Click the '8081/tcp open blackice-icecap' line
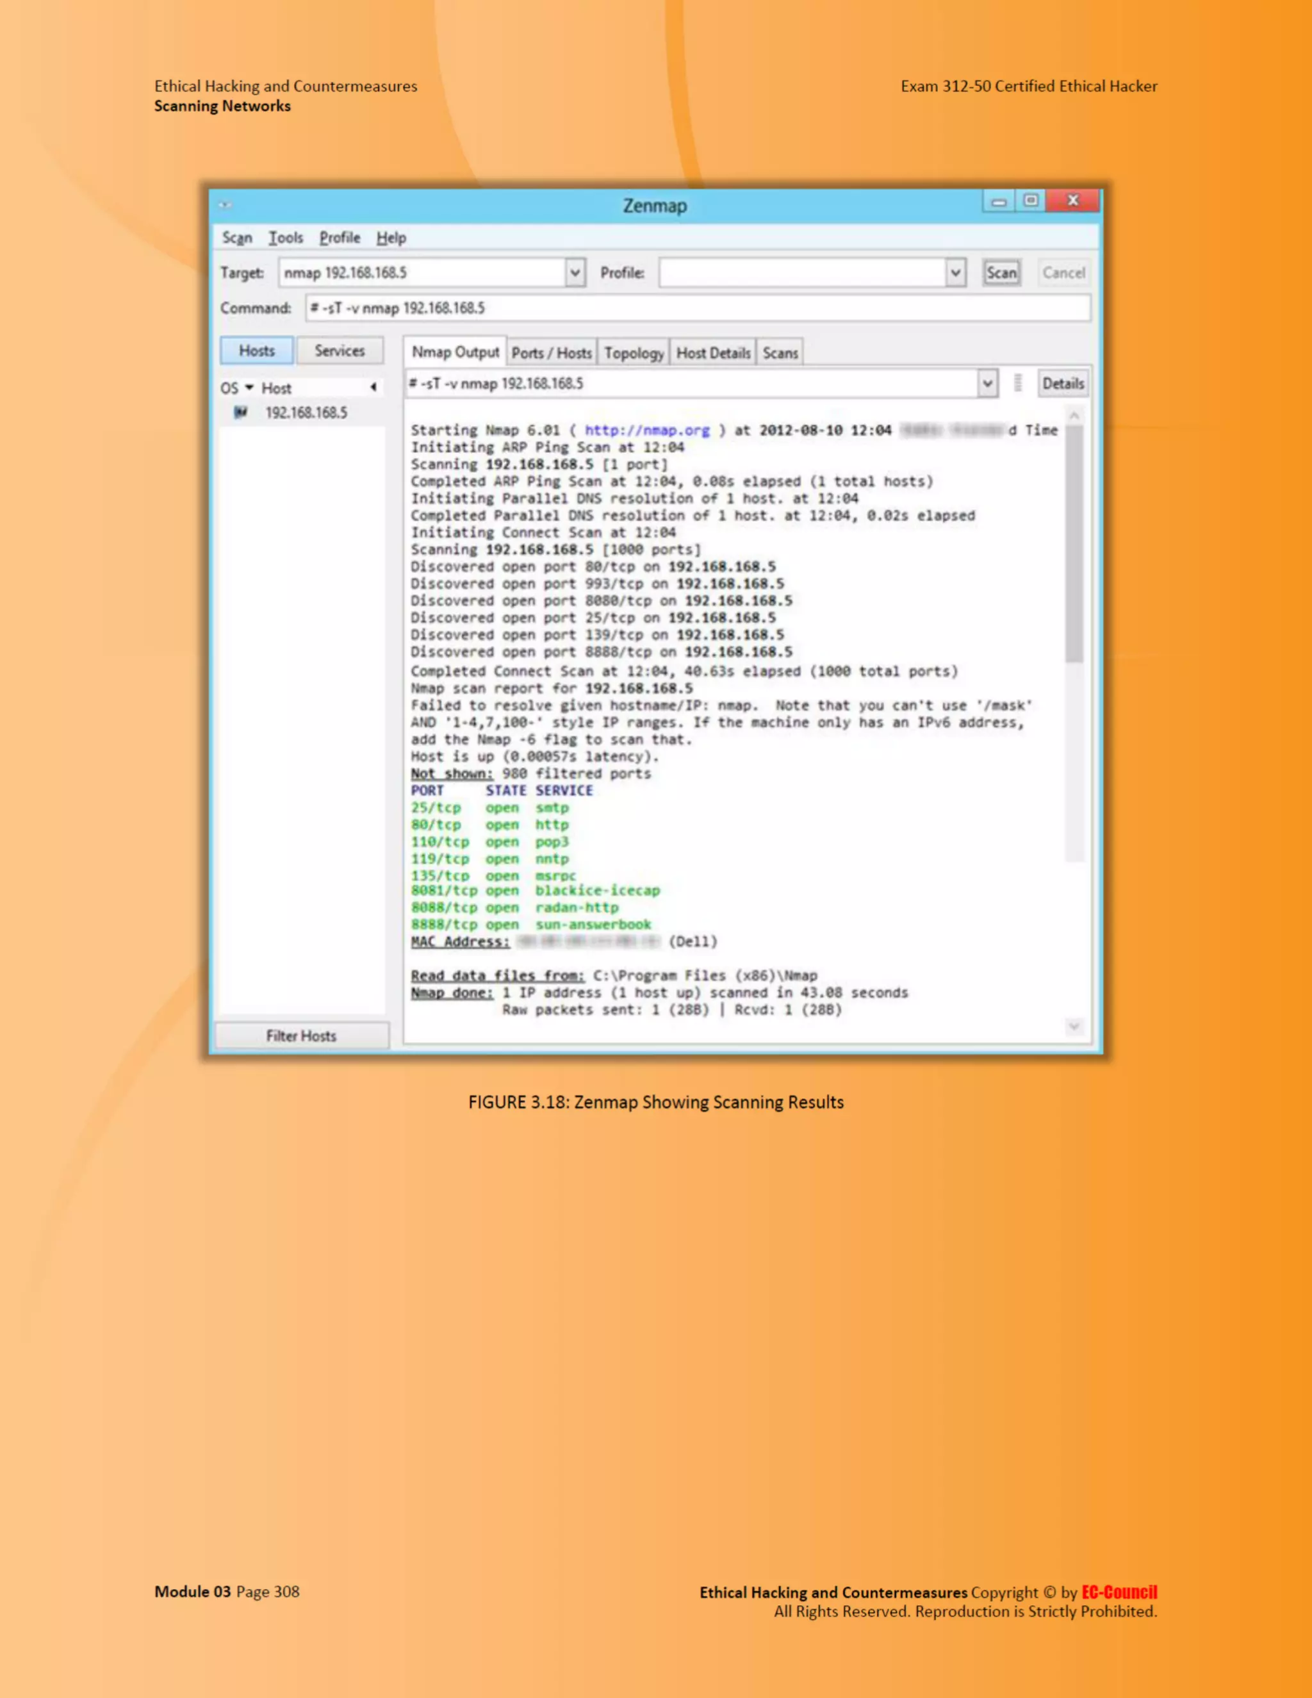The width and height of the screenshot is (1312, 1698). tap(536, 890)
